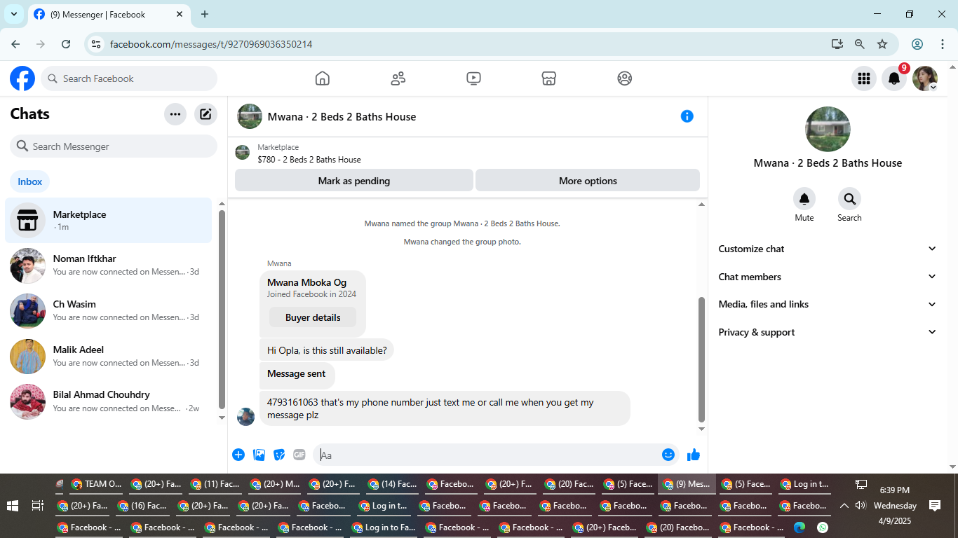The height and width of the screenshot is (538, 958).
Task: Click the chat list scrollbar
Action: [x=222, y=308]
